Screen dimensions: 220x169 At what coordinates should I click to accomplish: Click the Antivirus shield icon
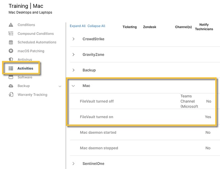point(11,60)
